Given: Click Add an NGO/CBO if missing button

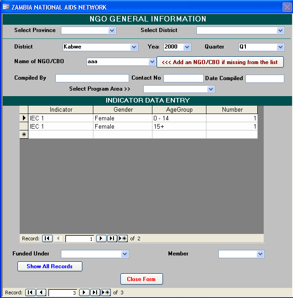Looking at the screenshot, I should click(220, 62).
